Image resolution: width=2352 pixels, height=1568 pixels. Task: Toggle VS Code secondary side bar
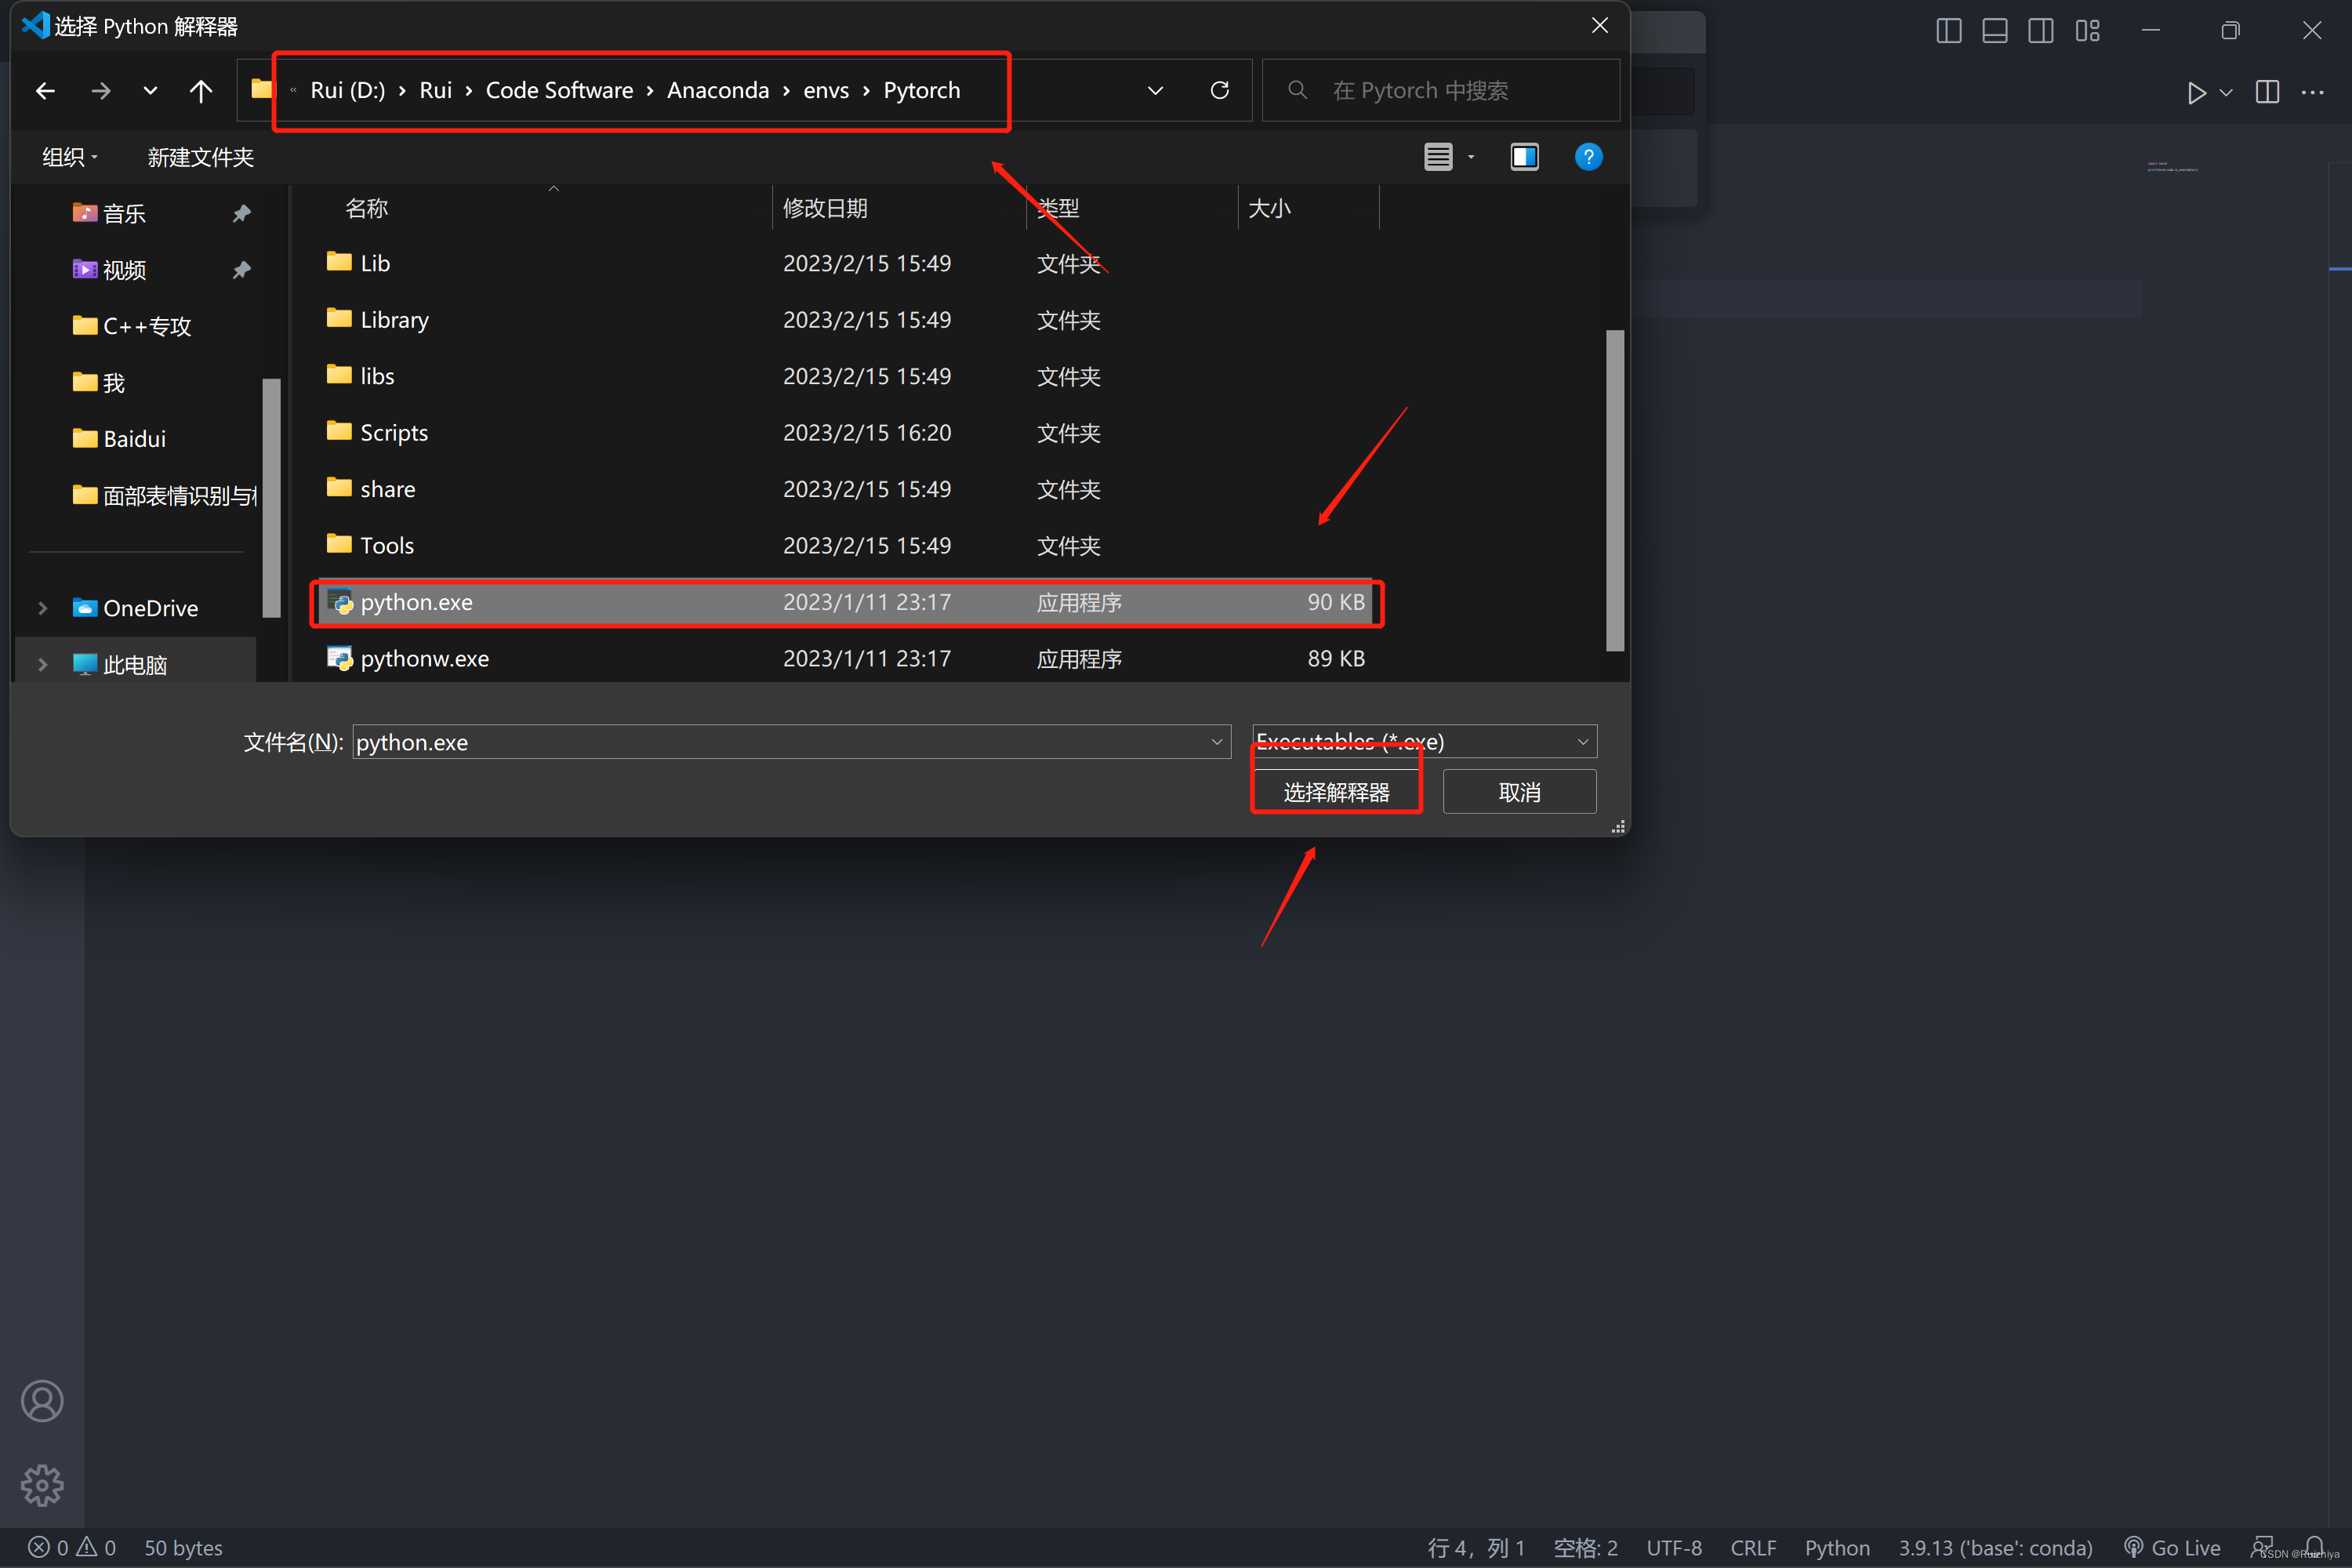pos(2040,31)
